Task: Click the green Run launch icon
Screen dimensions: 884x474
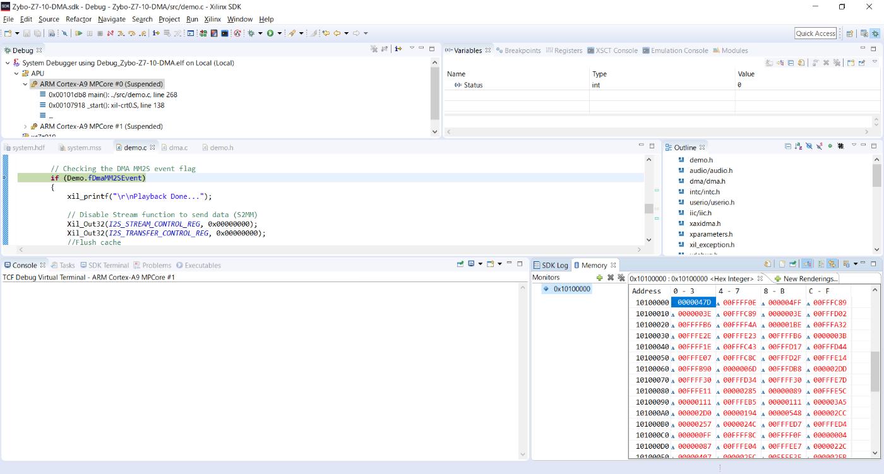Action: [x=270, y=33]
